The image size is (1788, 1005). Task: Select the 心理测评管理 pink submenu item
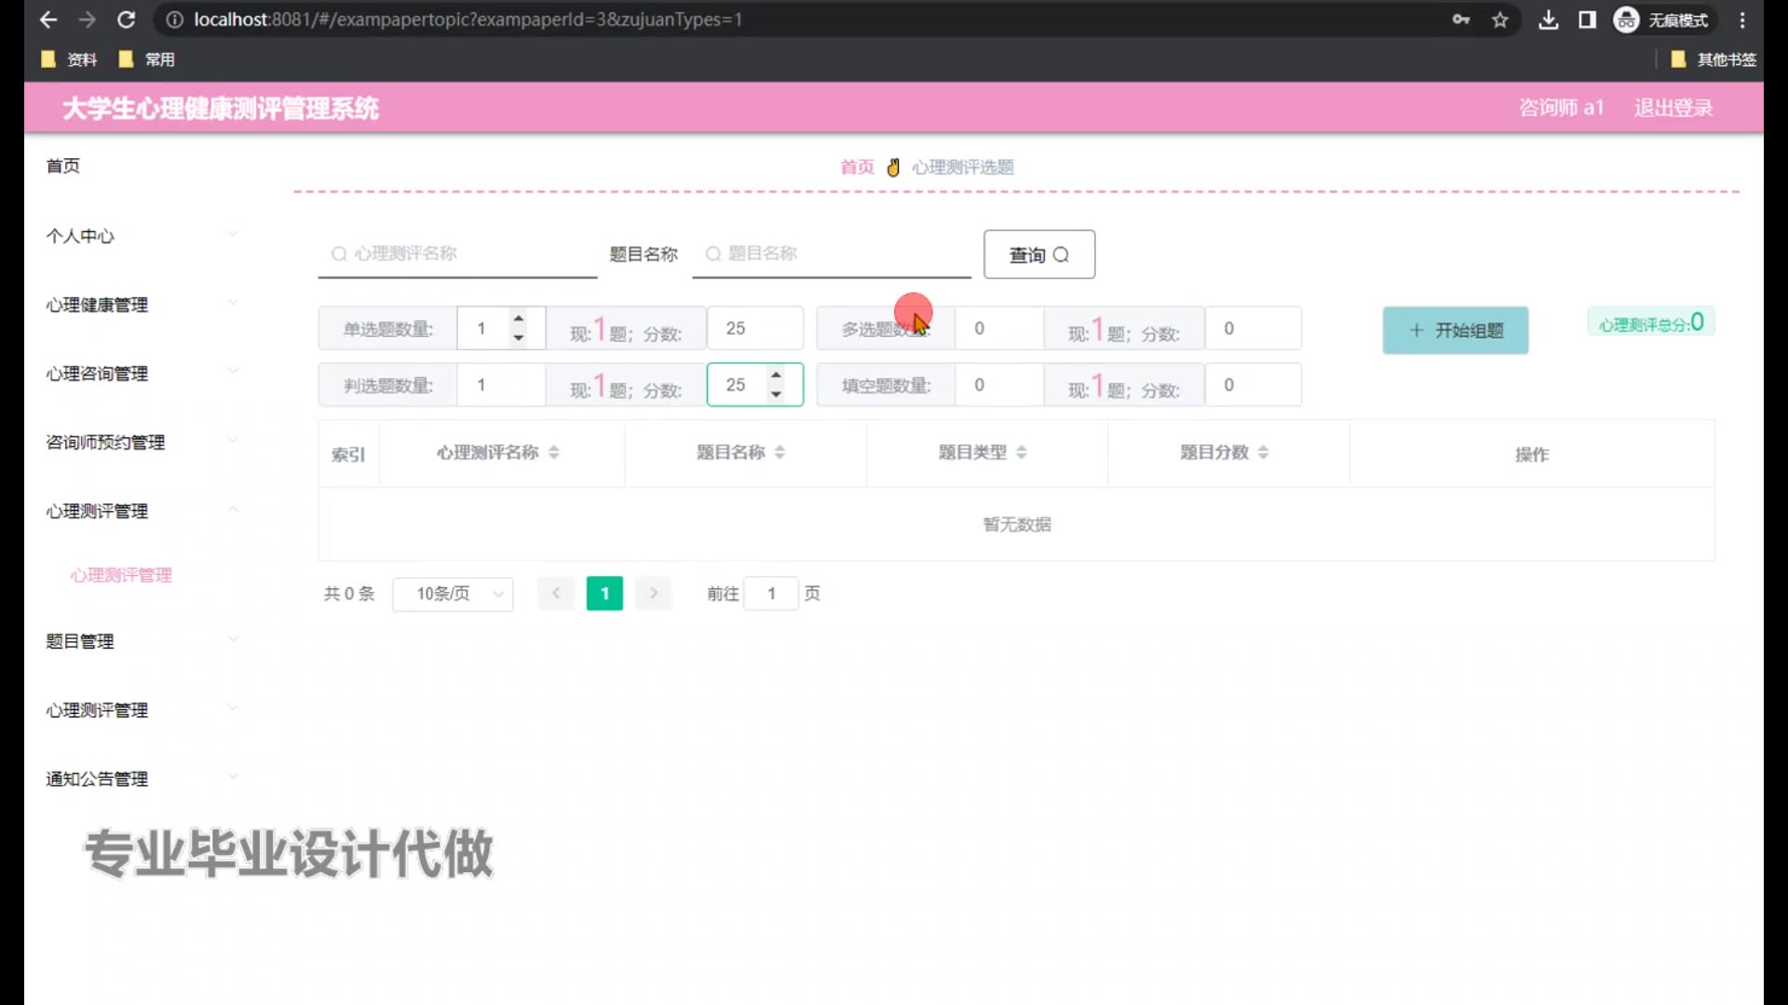click(x=121, y=575)
